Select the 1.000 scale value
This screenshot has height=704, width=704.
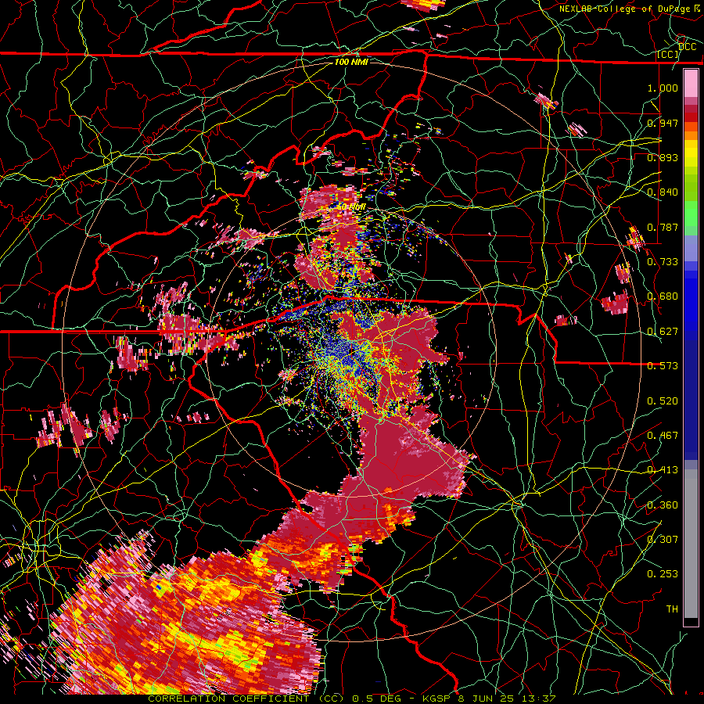point(663,88)
